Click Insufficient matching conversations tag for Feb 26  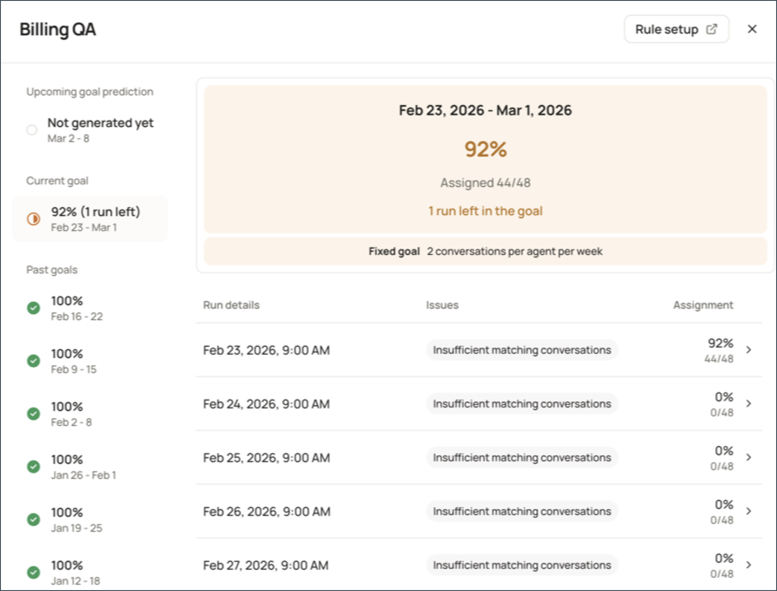(522, 511)
